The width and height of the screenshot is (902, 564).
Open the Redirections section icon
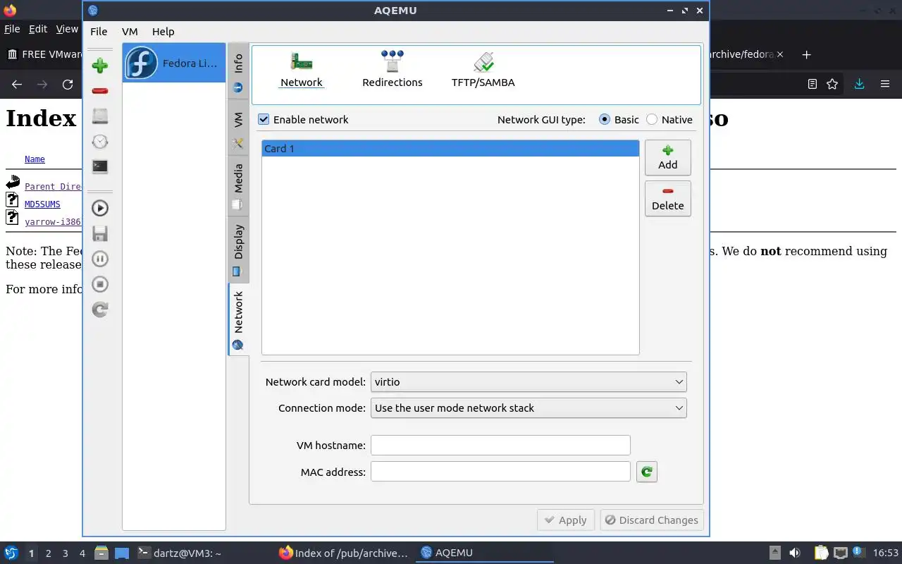point(393,69)
